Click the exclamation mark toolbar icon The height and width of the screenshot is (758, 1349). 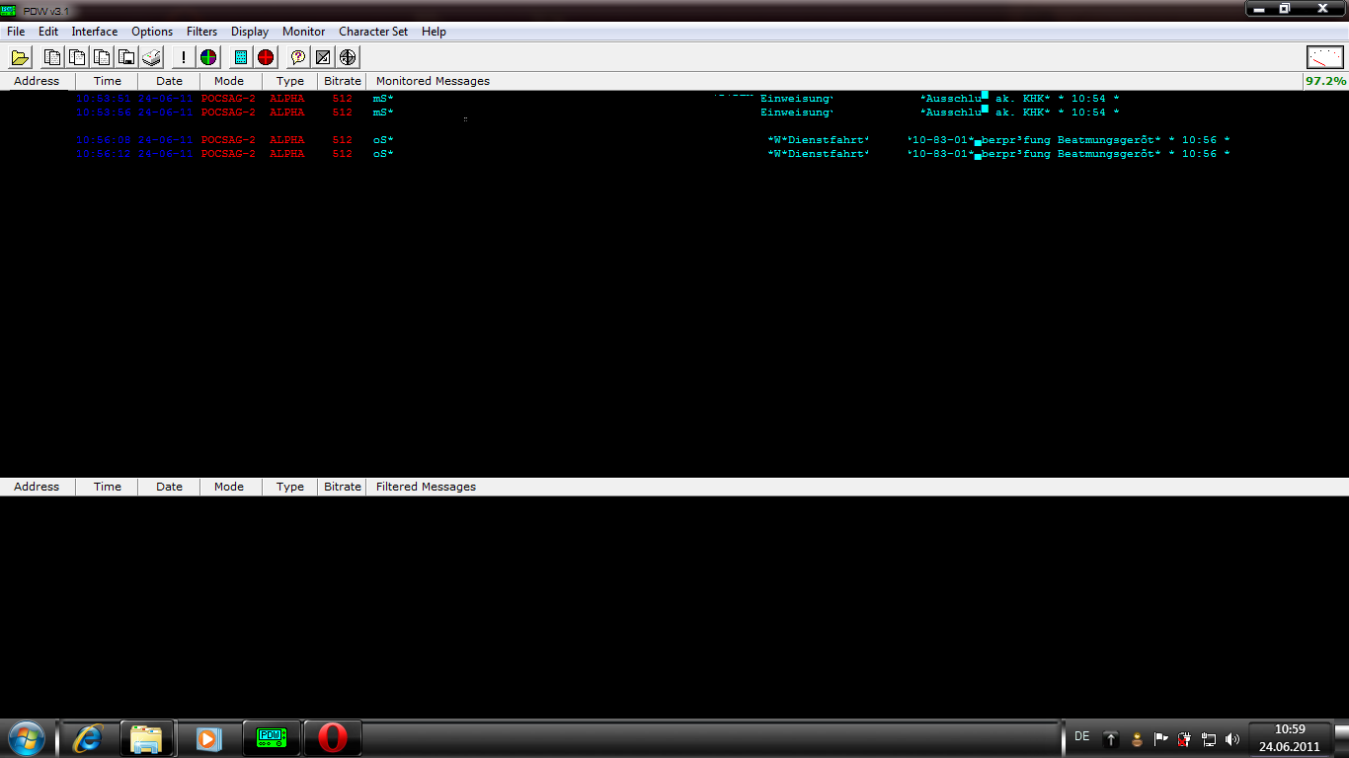(x=184, y=57)
